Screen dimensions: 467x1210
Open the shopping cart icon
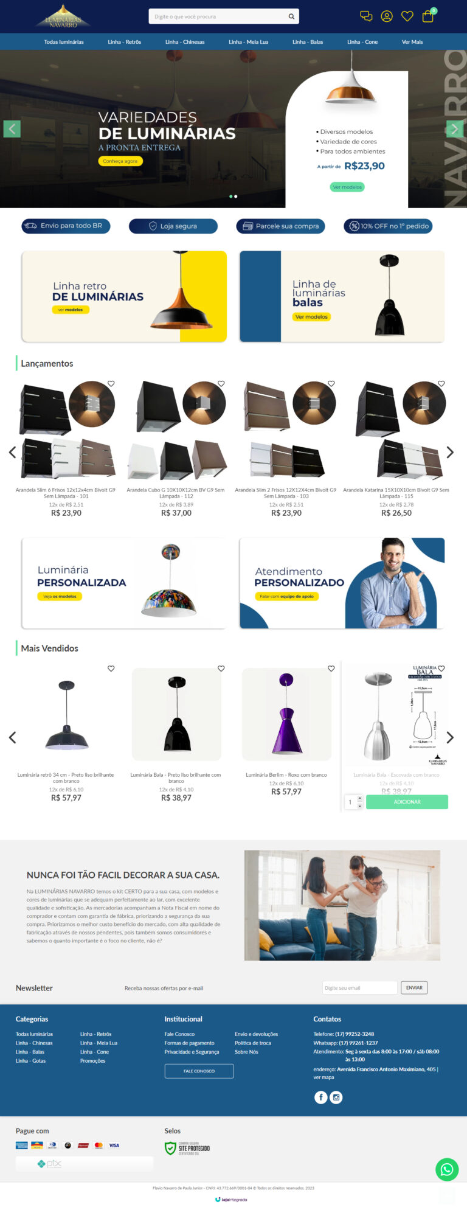(x=428, y=16)
